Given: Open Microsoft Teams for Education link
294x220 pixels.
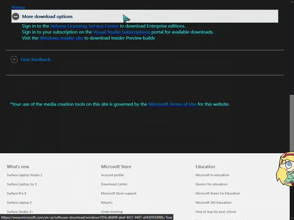Looking at the screenshot, I should click(218, 193).
